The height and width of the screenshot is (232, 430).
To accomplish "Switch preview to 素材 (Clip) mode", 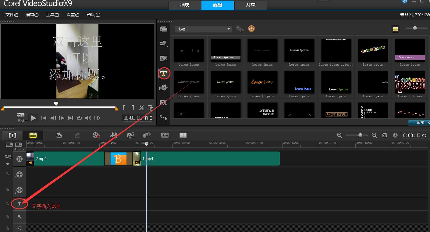I will (21, 121).
